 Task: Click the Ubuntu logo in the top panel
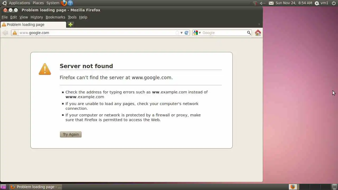click(x=4, y=3)
